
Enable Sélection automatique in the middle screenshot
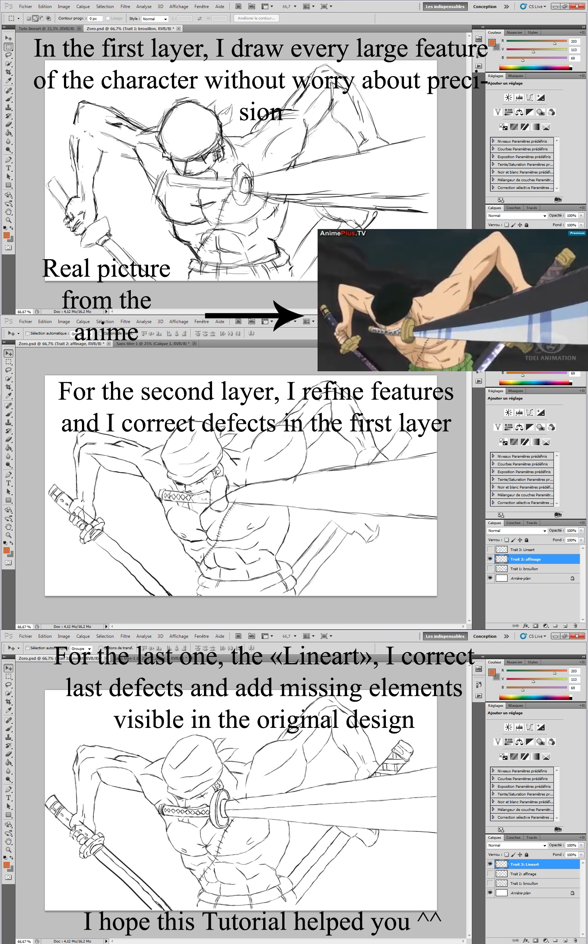tap(27, 333)
